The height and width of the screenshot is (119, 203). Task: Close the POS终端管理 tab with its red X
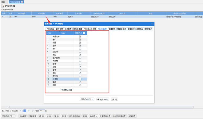22,2
